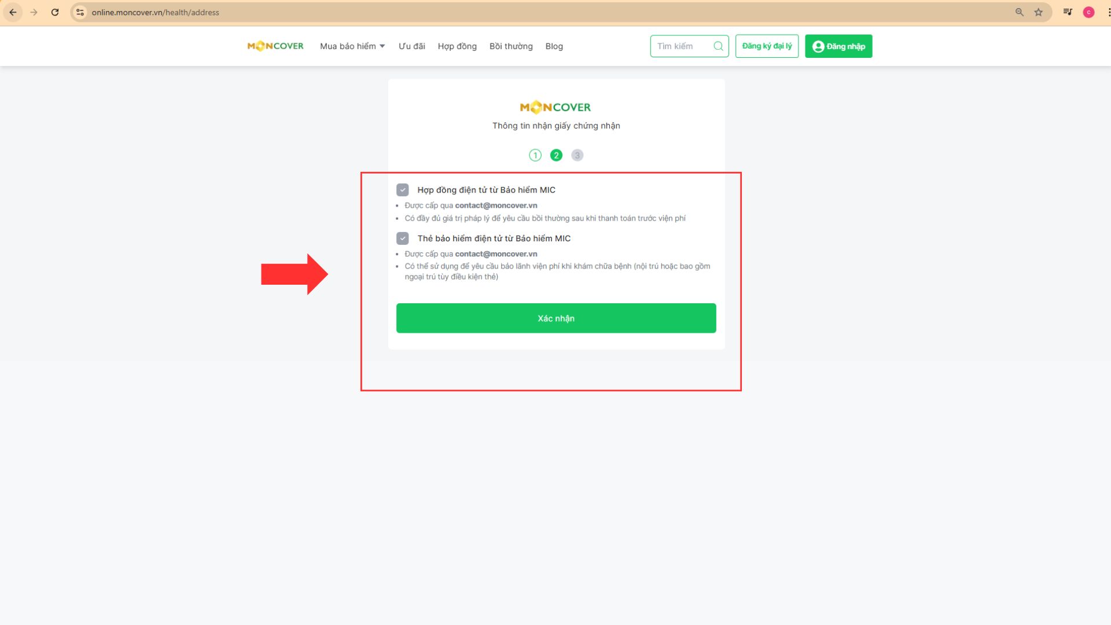Click contact@moncover.vn under Thẻ bảo hiểm điện tử
This screenshot has width=1111, height=625.
coord(496,254)
